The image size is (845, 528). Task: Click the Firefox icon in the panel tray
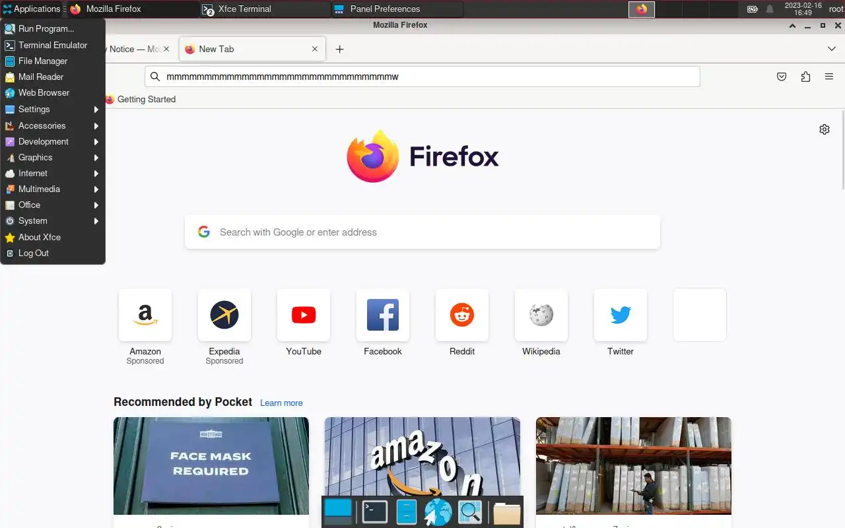coord(642,9)
